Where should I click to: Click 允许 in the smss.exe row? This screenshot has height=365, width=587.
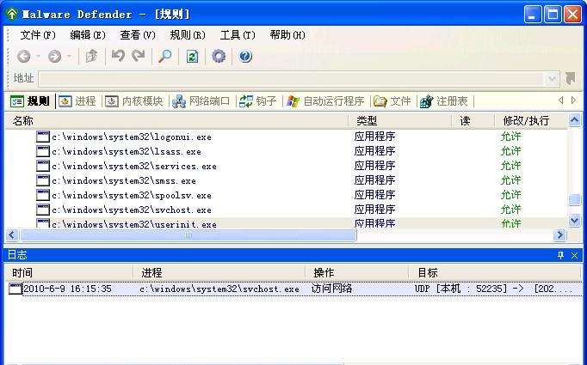point(510,180)
